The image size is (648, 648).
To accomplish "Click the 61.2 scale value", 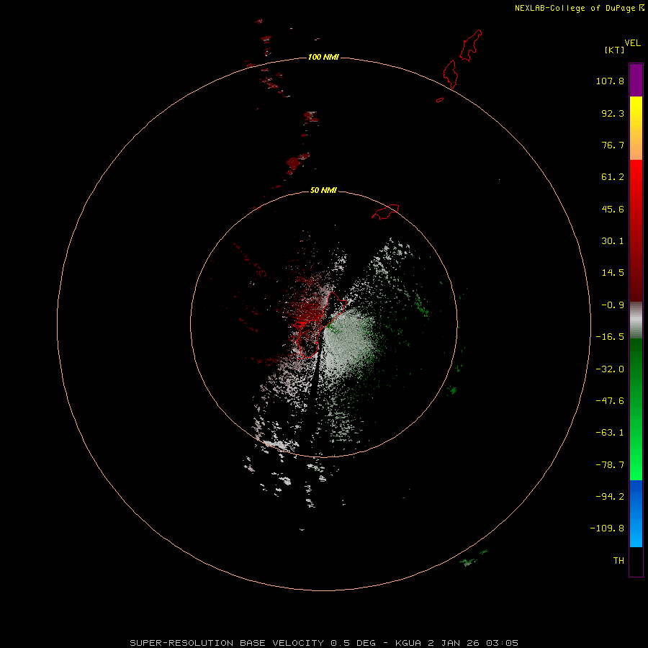I will pyautogui.click(x=613, y=177).
